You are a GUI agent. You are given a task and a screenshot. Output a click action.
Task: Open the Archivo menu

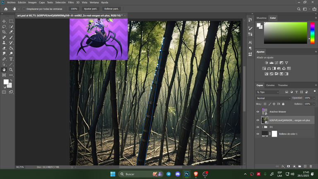pyautogui.click(x=11, y=2)
